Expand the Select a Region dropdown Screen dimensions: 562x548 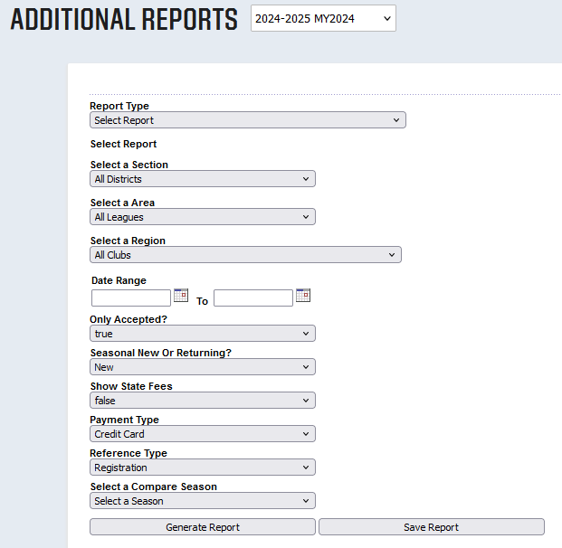coord(245,255)
